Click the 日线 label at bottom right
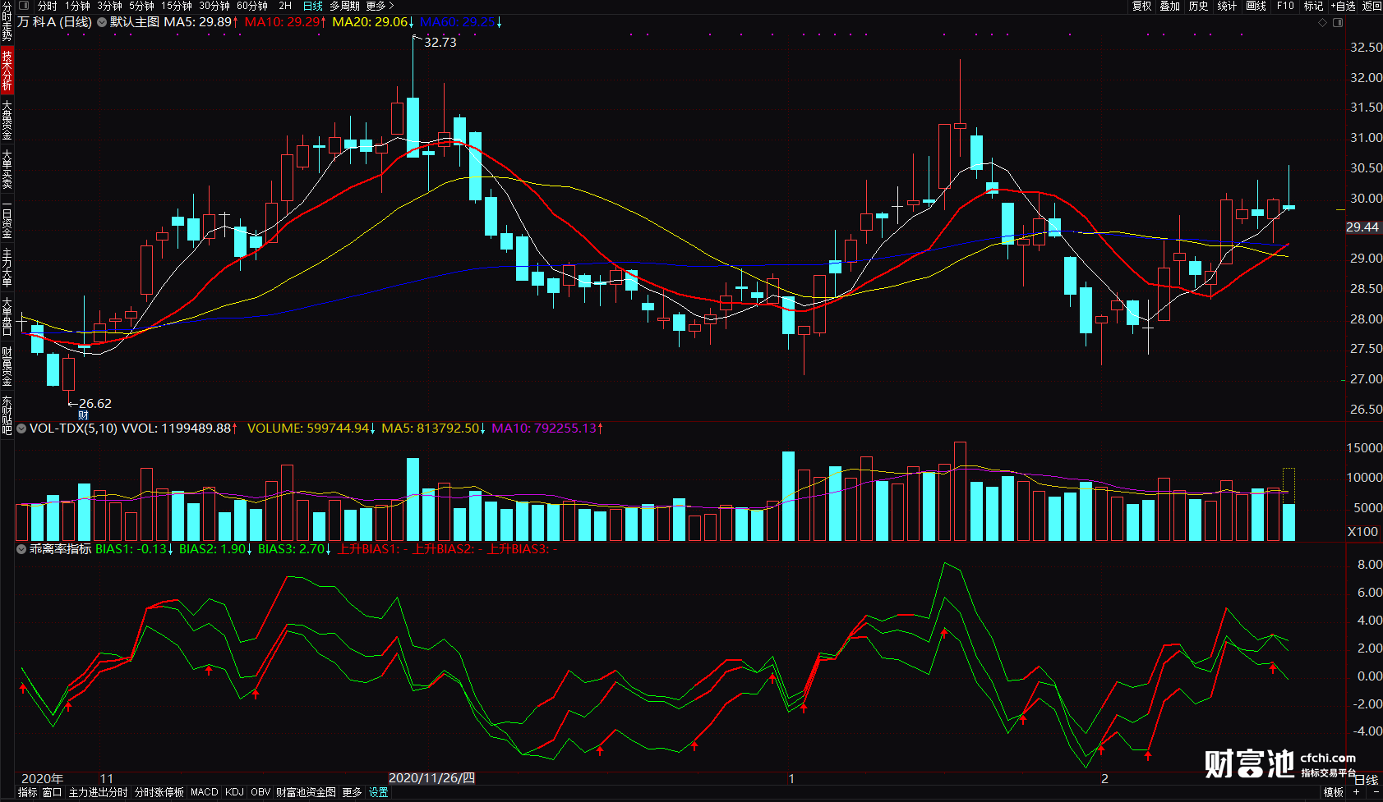This screenshot has height=802, width=1383. (x=1366, y=780)
